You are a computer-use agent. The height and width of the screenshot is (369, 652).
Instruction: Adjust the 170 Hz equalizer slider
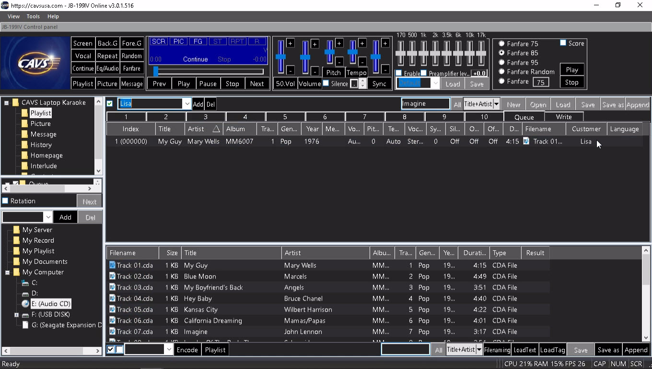pyautogui.click(x=401, y=53)
